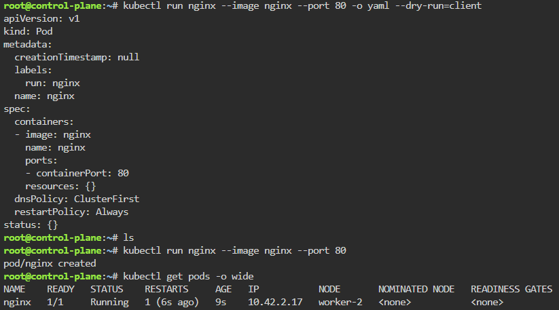Click the creationTimestamp: null line
559x310 pixels.
click(x=77, y=57)
